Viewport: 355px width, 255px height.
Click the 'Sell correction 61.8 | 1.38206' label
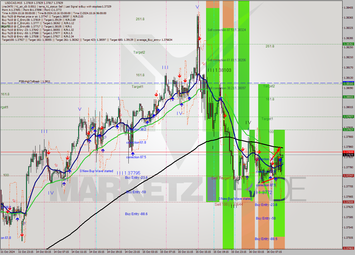(x=227, y=60)
